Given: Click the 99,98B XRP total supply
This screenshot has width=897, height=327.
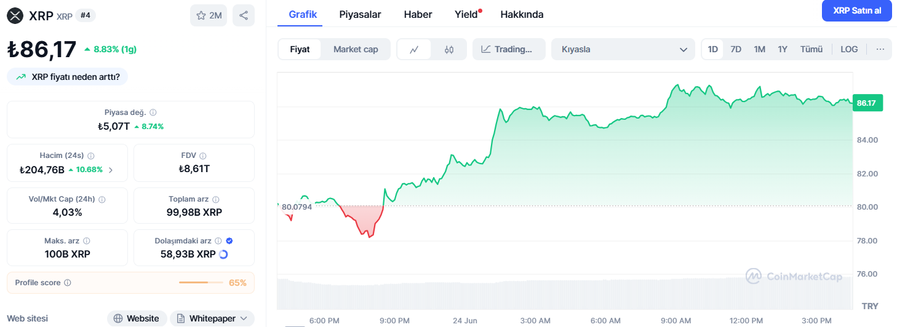Looking at the screenshot, I should [194, 212].
